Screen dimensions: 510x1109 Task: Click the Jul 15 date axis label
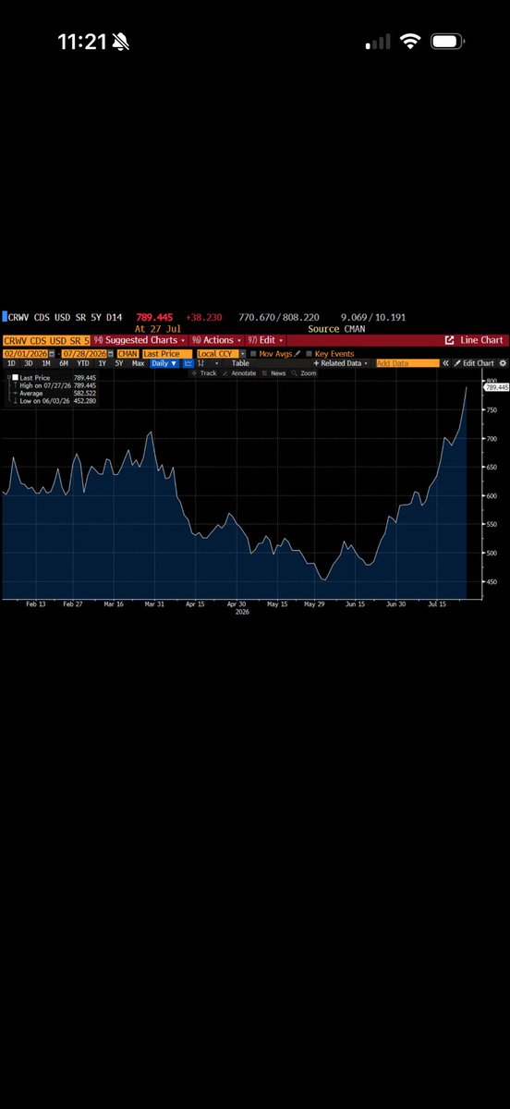click(x=436, y=603)
